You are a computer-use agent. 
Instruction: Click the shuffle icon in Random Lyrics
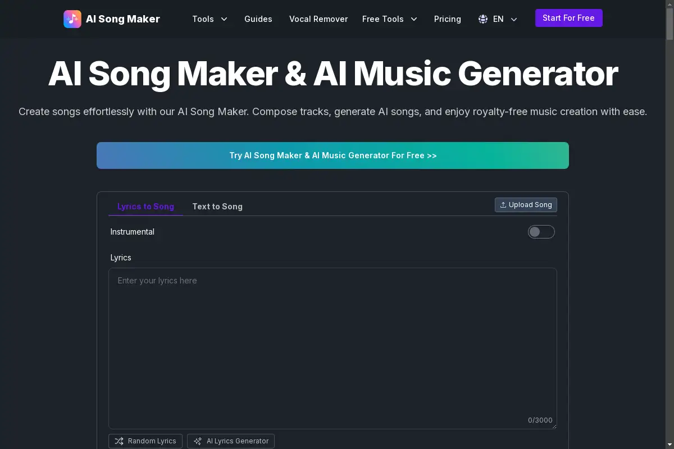pos(119,441)
